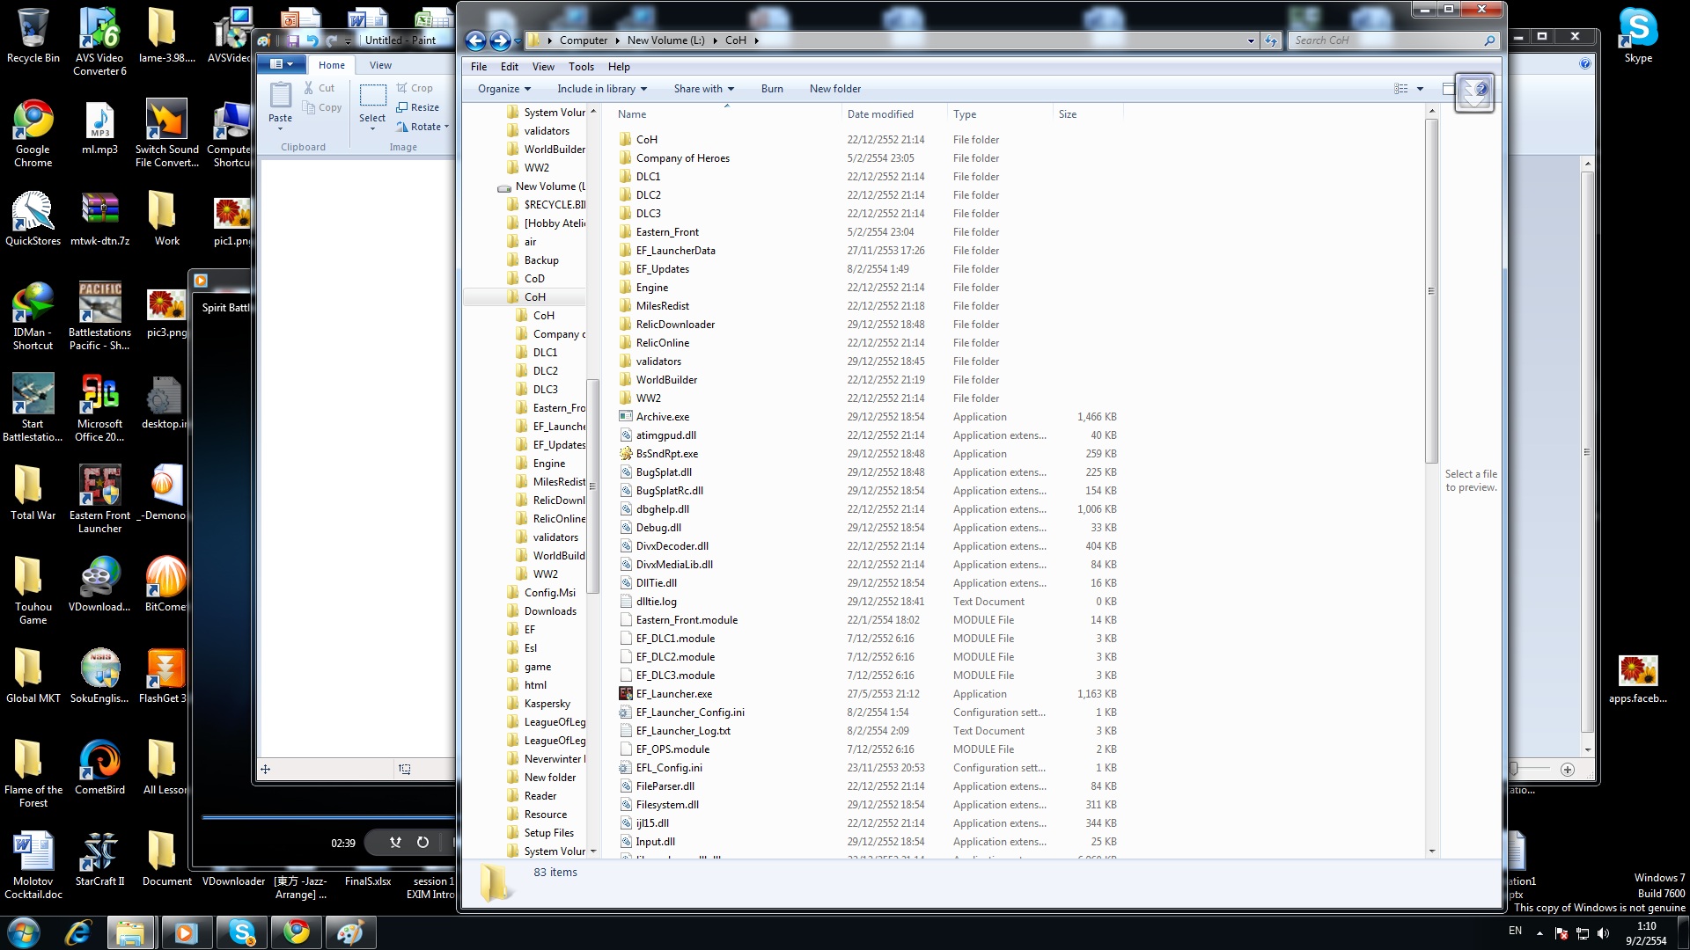Show hidden tray icons arrow
Screen dimensions: 1690x950
pyautogui.click(x=1539, y=932)
